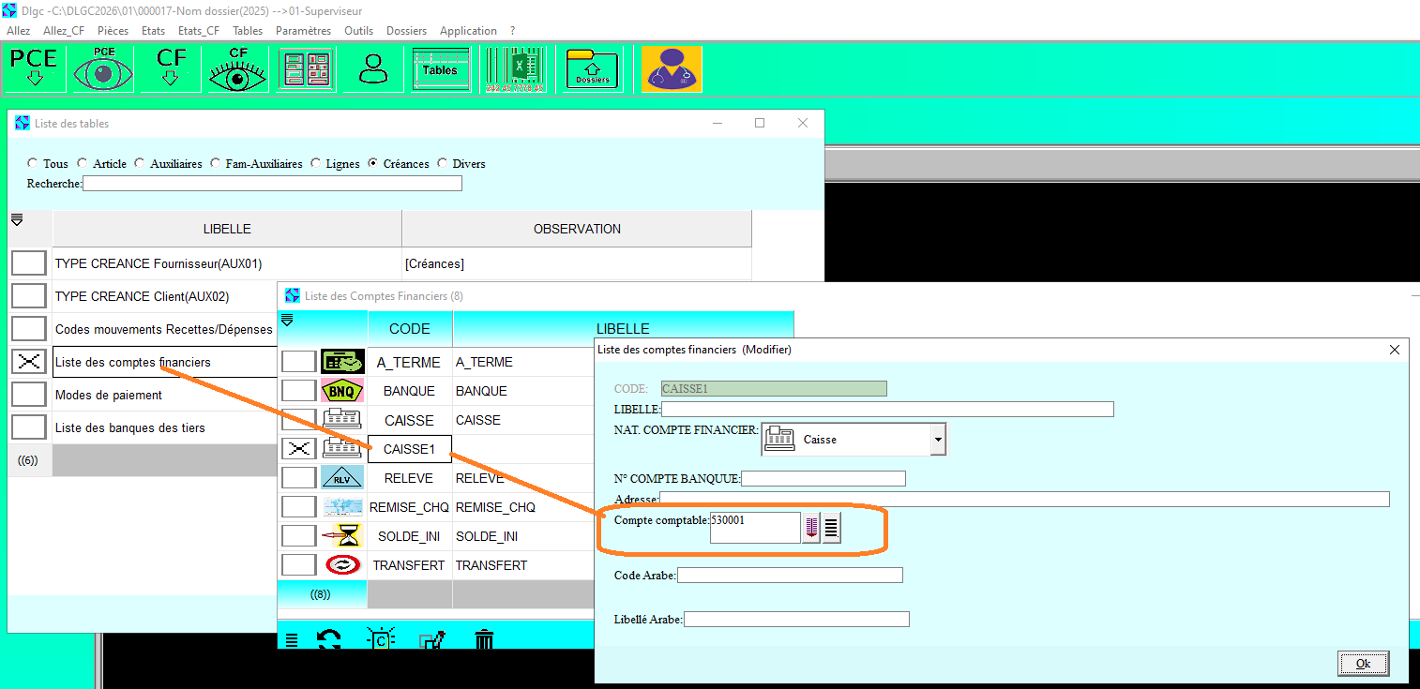Click the refresh arrows icon at bottom
Image resolution: width=1420 pixels, height=689 pixels.
click(x=329, y=640)
